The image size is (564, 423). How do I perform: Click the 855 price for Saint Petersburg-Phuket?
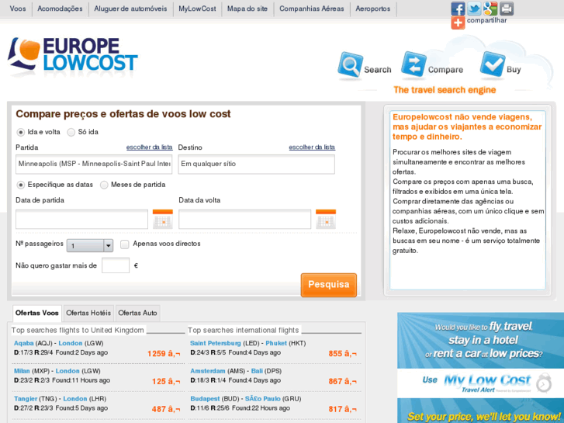coord(342,353)
